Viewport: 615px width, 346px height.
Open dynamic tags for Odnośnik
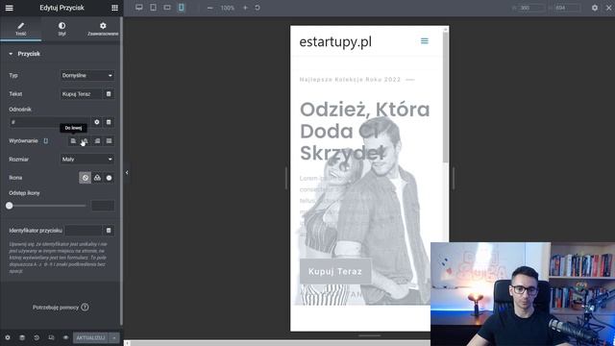point(109,122)
